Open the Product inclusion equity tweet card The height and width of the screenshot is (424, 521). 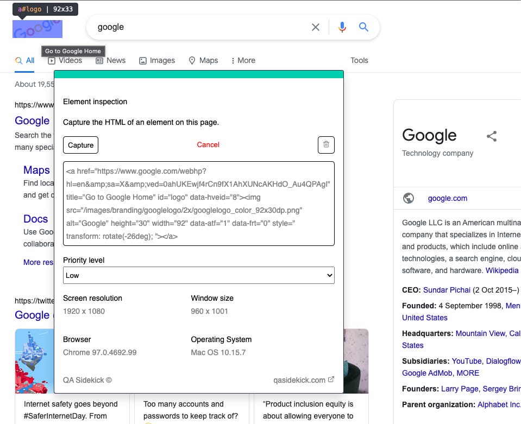coord(311,410)
